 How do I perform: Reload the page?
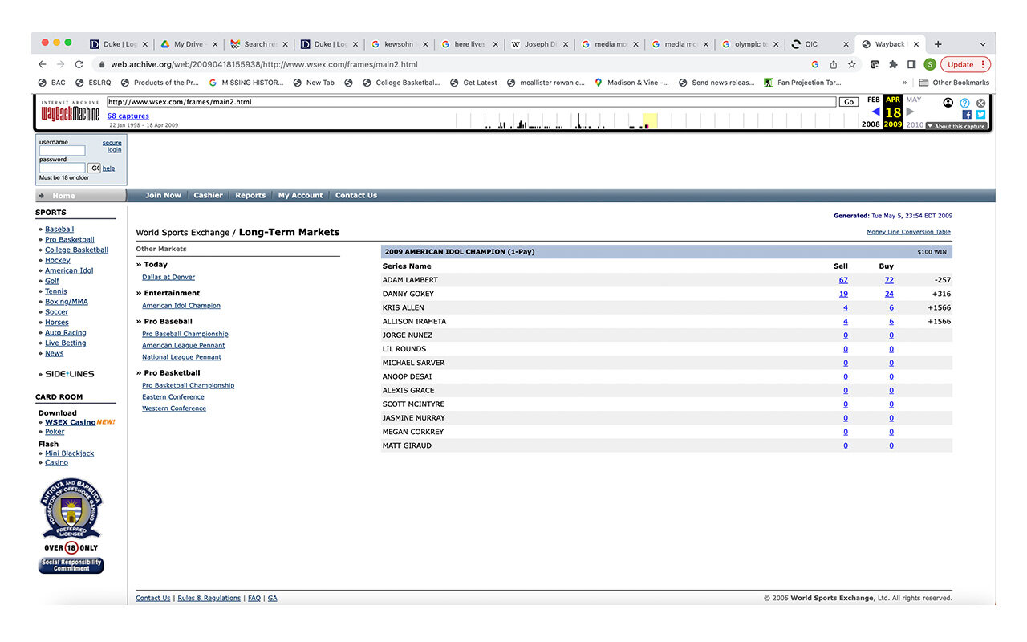79,64
